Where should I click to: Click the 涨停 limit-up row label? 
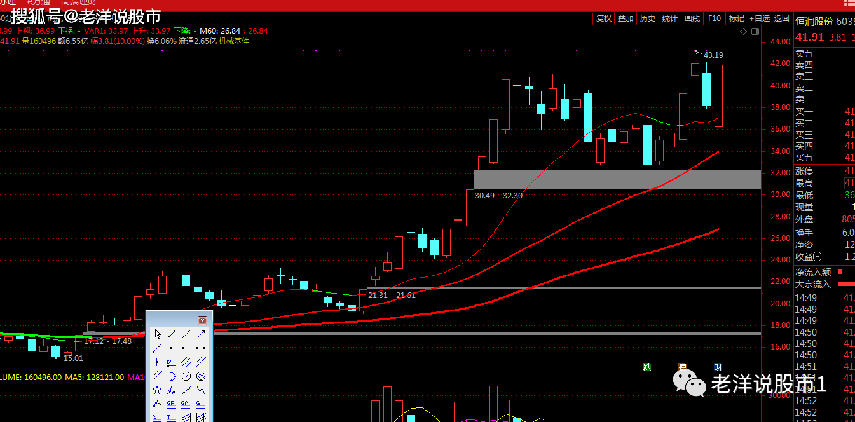point(804,172)
